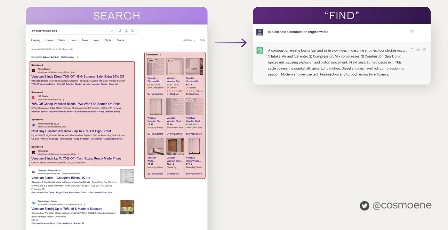Click the Blinds Direct Online globe favicon
The width and height of the screenshot is (448, 230).
34,203
